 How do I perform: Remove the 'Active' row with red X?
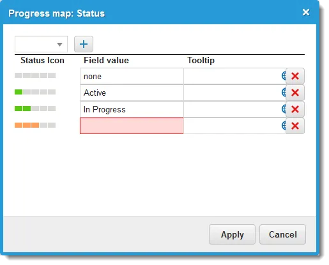pyautogui.click(x=295, y=93)
